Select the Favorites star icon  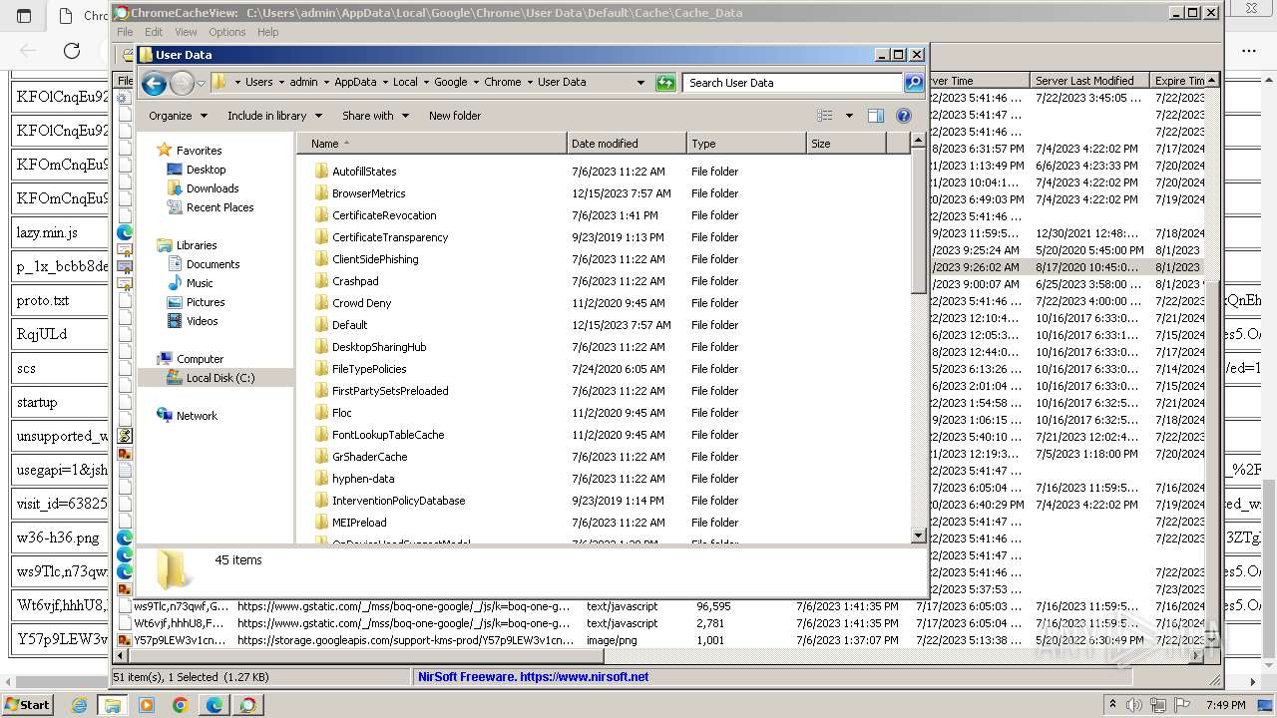[x=165, y=150]
